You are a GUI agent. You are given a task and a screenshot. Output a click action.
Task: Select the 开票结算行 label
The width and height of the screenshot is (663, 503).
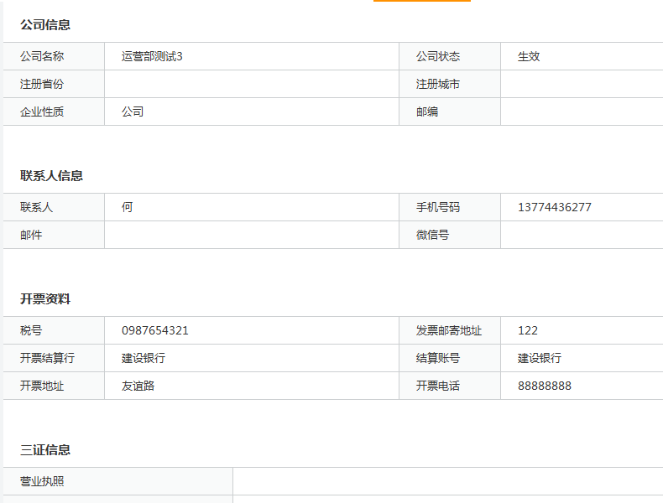[47, 358]
